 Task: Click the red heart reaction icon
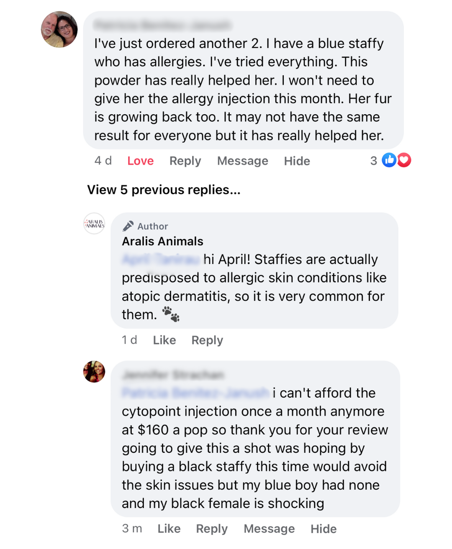pyautogui.click(x=404, y=160)
